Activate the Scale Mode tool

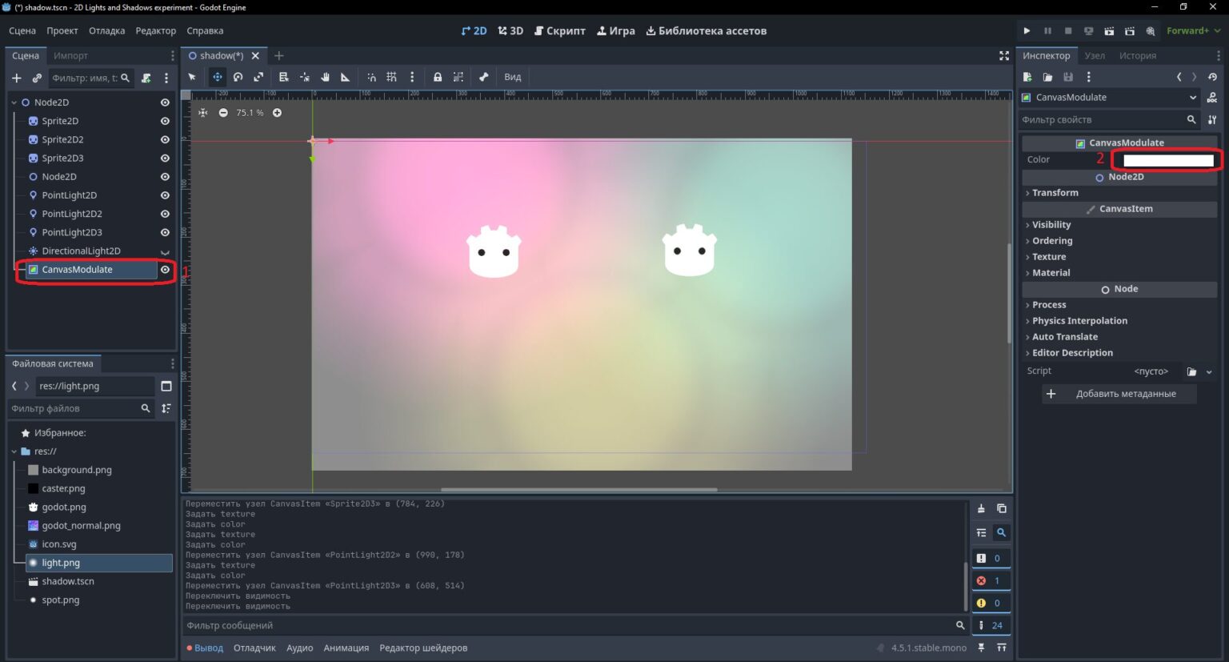(258, 77)
